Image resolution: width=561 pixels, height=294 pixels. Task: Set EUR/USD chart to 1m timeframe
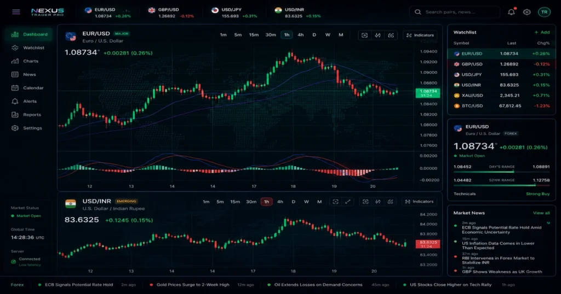224,35
